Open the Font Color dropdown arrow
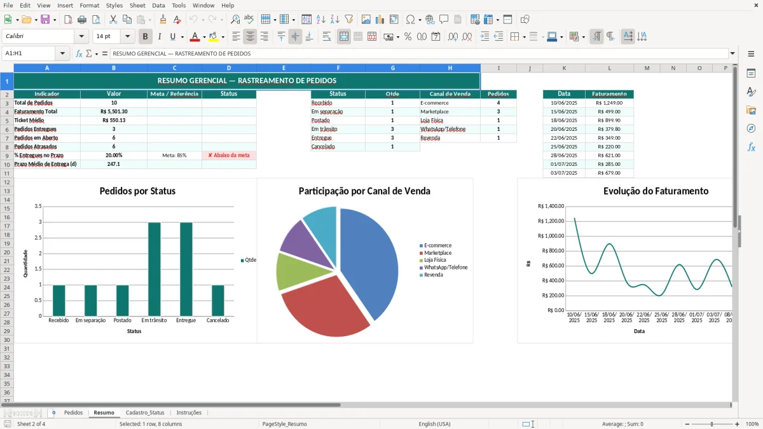This screenshot has width=763, height=429. coord(204,37)
